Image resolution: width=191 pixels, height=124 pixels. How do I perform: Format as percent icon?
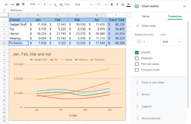(50, 5)
